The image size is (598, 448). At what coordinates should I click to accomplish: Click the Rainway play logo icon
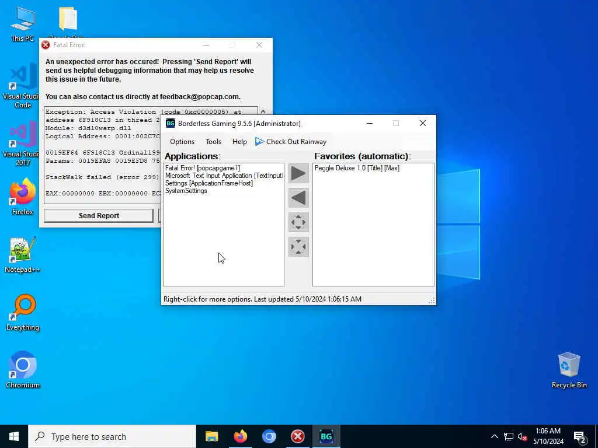(259, 142)
